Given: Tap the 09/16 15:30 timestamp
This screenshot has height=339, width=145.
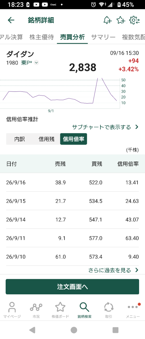Looking at the screenshot, I should (124, 53).
